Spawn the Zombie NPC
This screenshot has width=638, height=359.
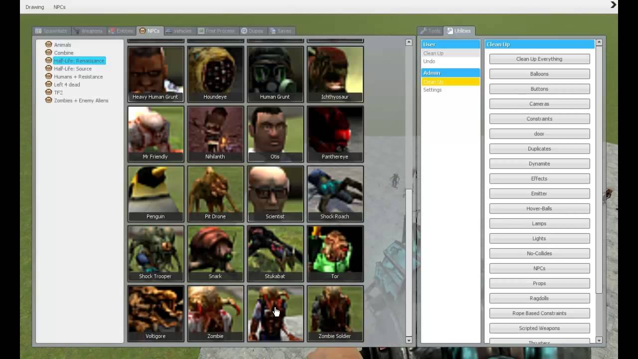(x=215, y=314)
